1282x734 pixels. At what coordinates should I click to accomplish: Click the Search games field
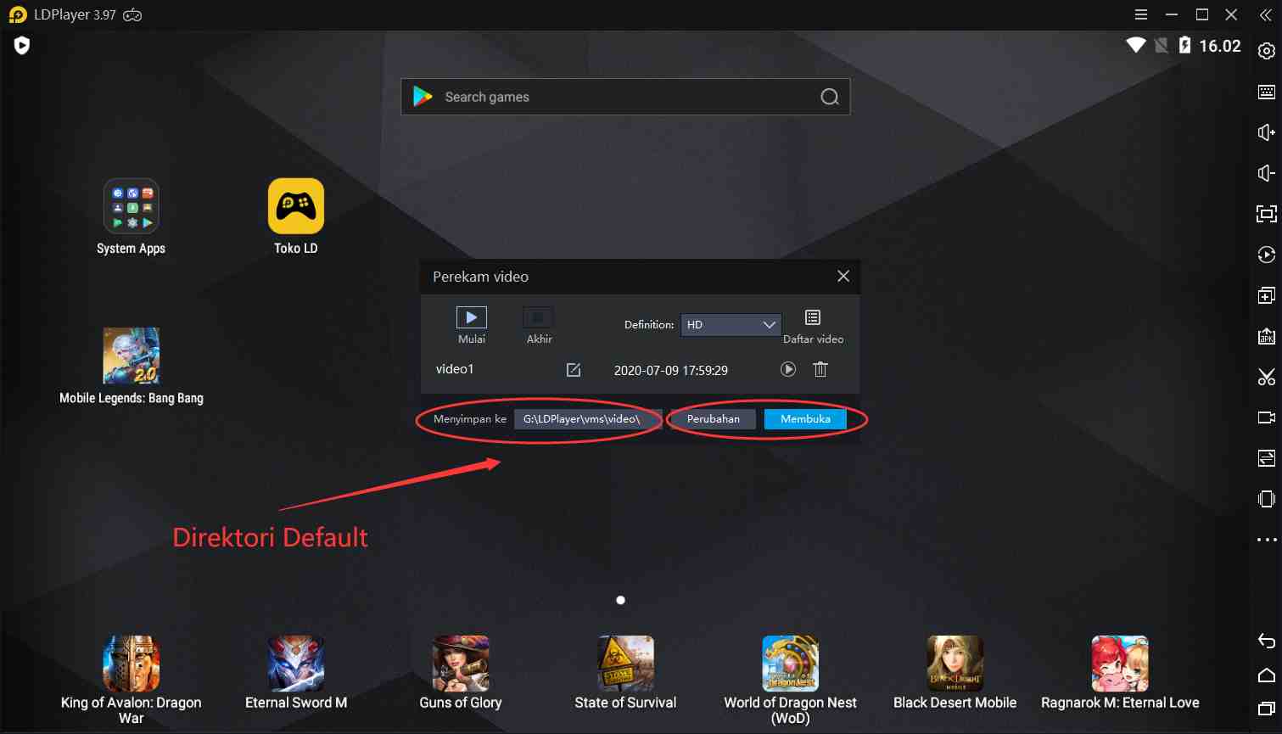click(x=625, y=97)
